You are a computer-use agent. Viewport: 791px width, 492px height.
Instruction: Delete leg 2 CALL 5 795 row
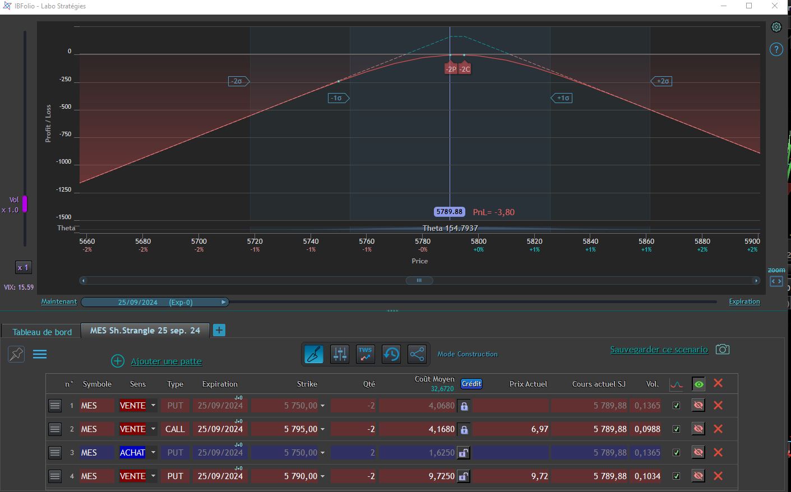[718, 429]
